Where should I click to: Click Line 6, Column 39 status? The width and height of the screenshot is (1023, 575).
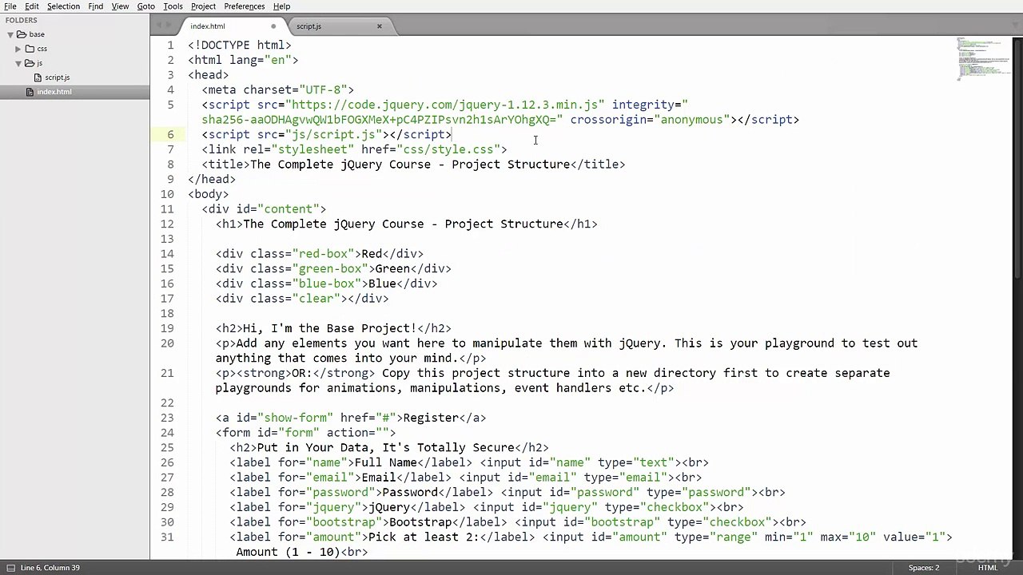[x=50, y=568]
